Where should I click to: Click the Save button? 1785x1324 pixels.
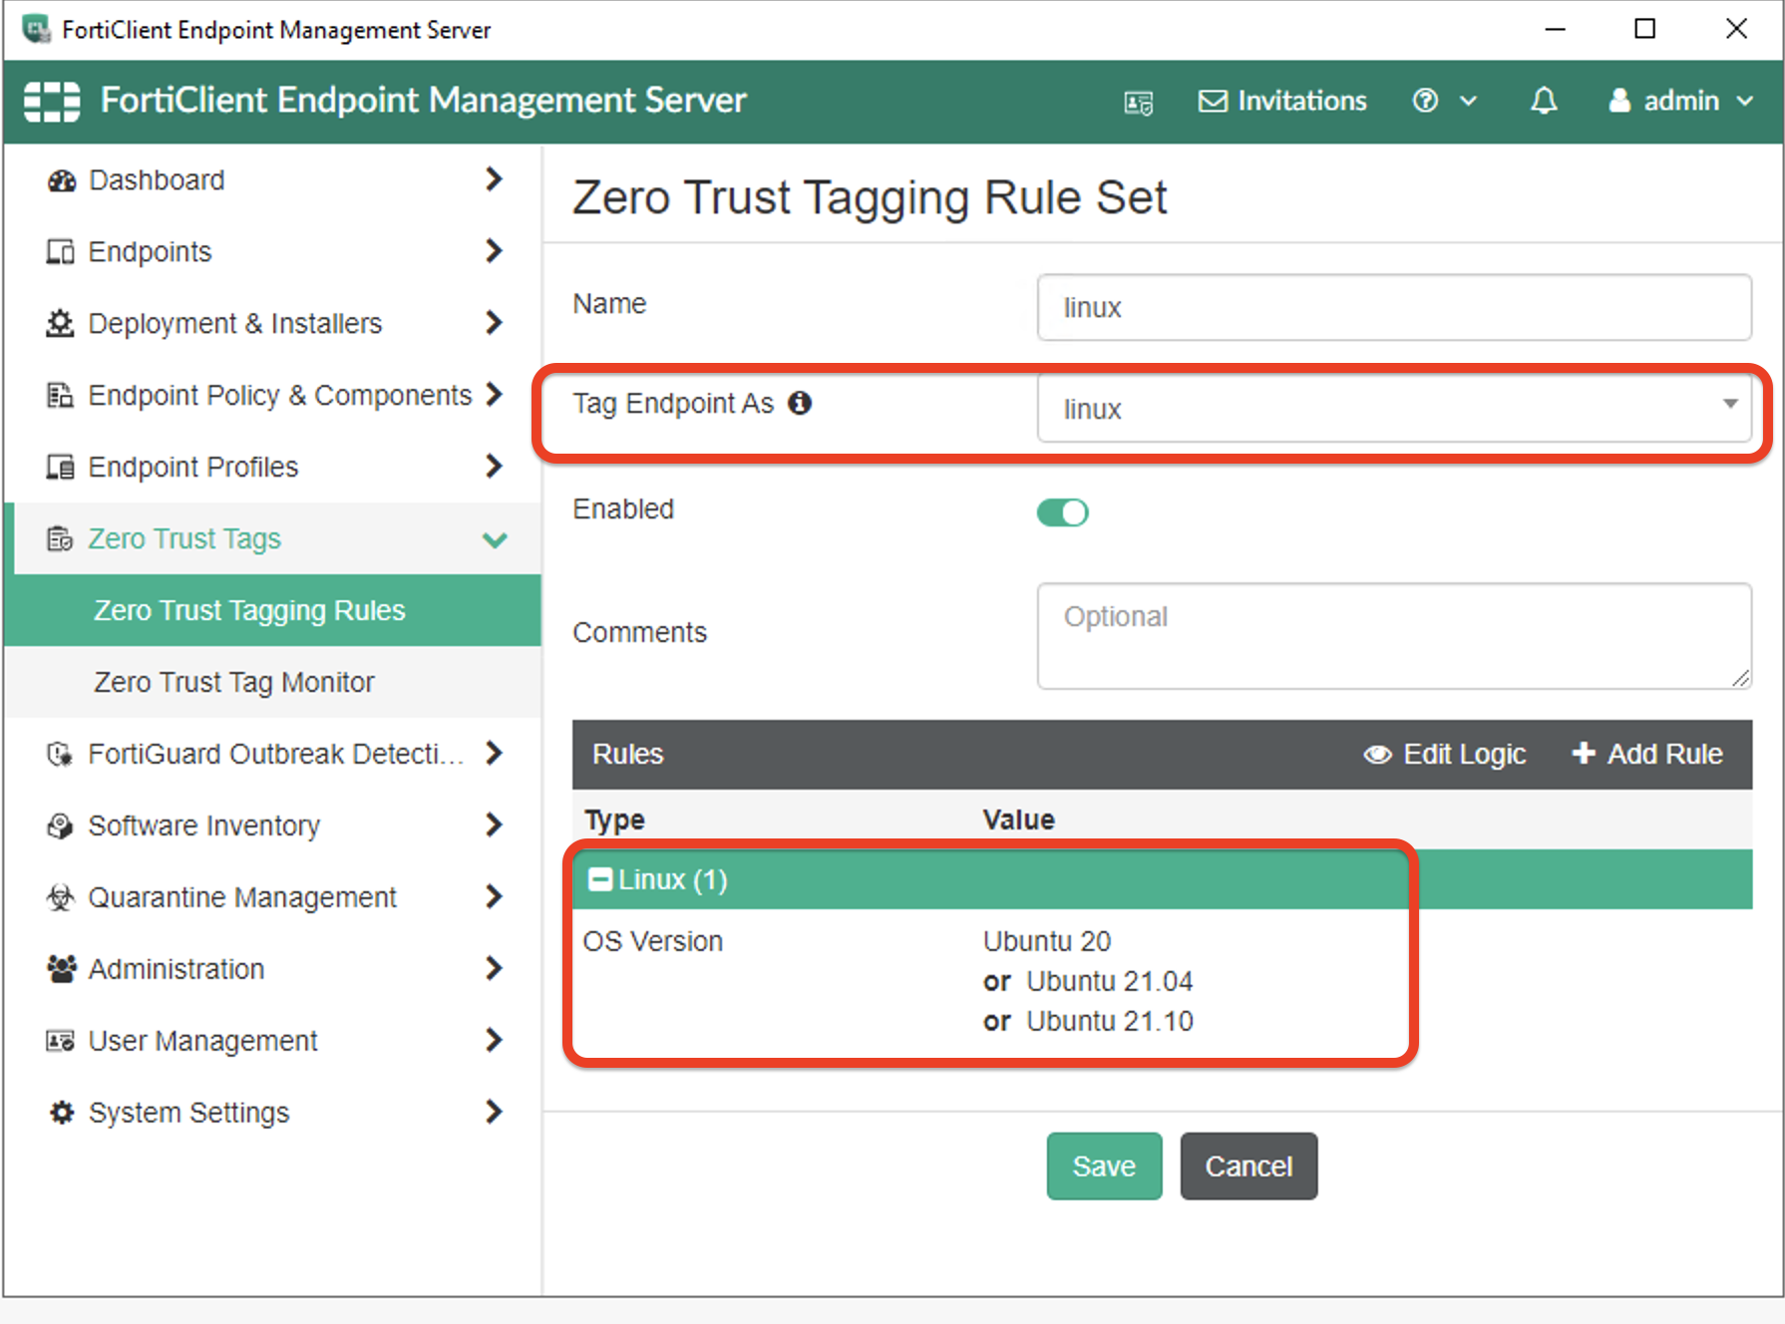pyautogui.click(x=1104, y=1165)
